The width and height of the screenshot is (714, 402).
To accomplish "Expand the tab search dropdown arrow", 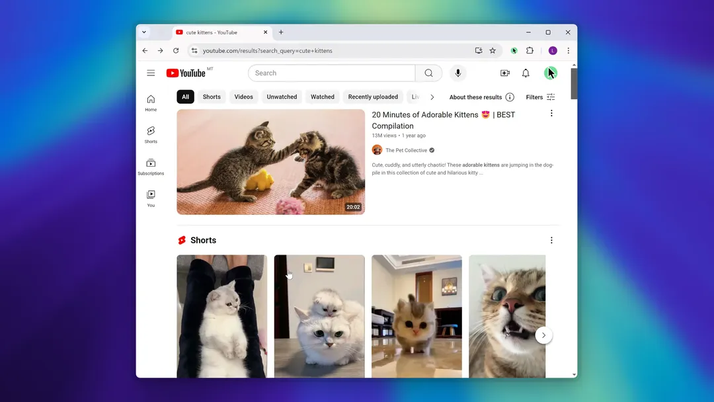I will [144, 32].
